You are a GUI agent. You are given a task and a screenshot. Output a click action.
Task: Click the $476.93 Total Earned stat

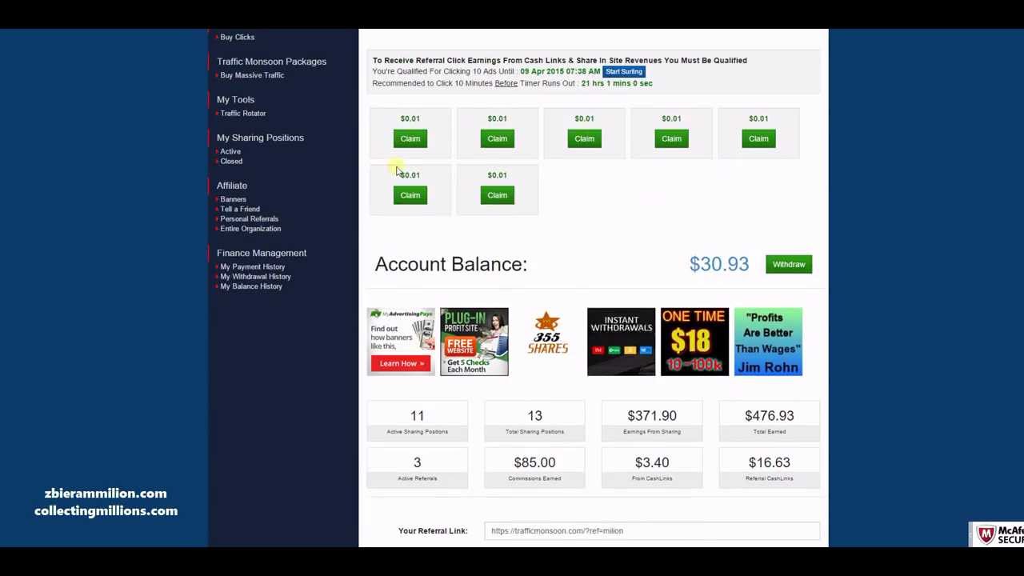tap(770, 422)
